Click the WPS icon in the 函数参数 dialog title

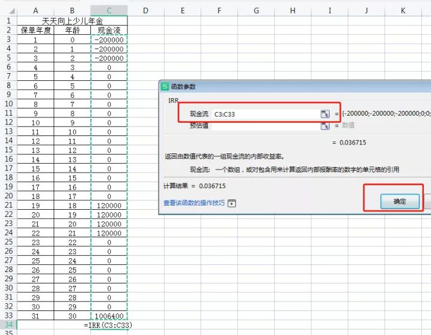[165, 86]
